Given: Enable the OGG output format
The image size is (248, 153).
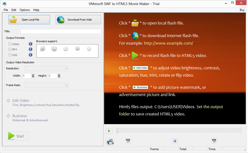Looking at the screenshot, I should tap(10, 55).
